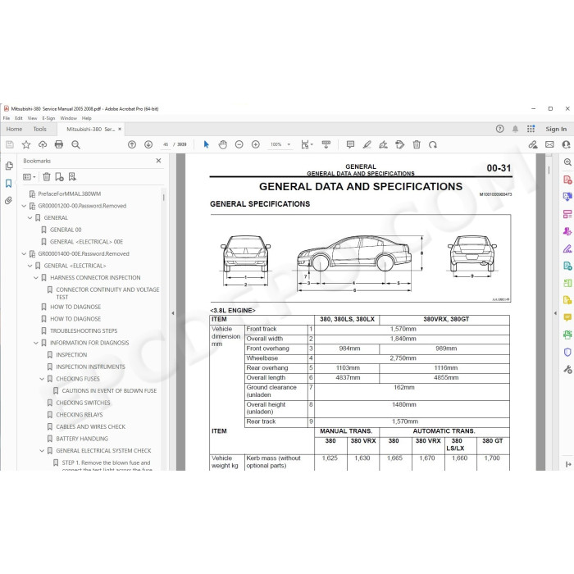Open the fit page options tool
The width and height of the screenshot is (574, 574).
(307, 144)
